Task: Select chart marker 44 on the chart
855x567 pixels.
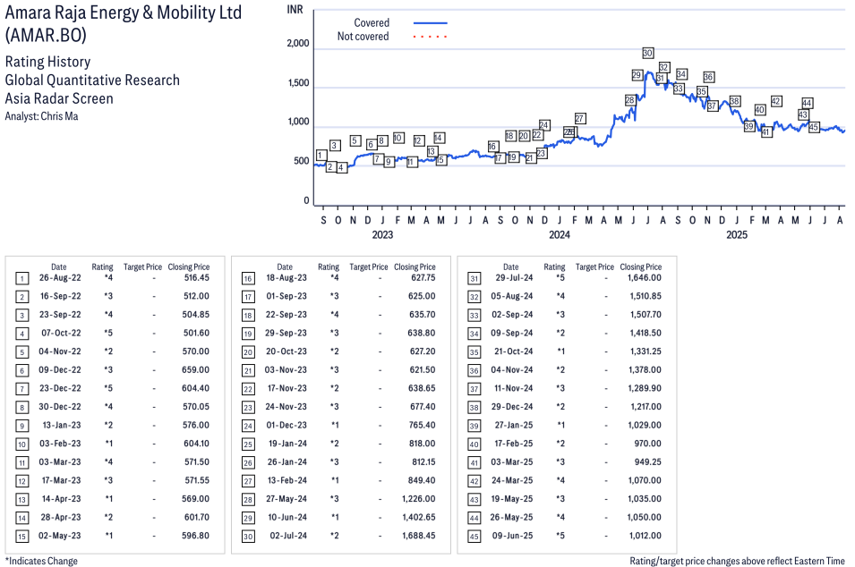Action: (x=807, y=103)
